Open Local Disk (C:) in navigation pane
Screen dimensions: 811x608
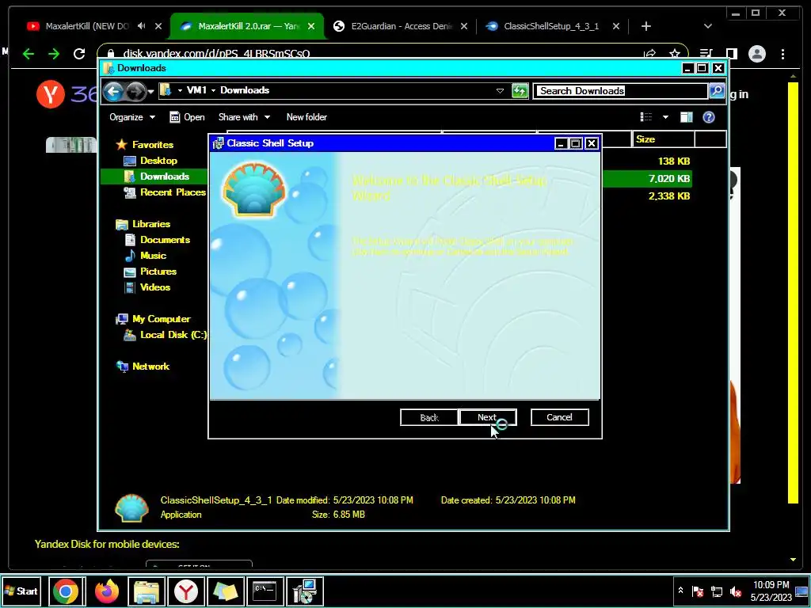tap(173, 335)
